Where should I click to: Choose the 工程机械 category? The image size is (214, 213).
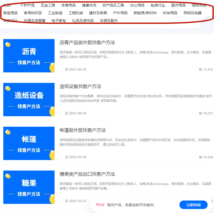[76, 13]
